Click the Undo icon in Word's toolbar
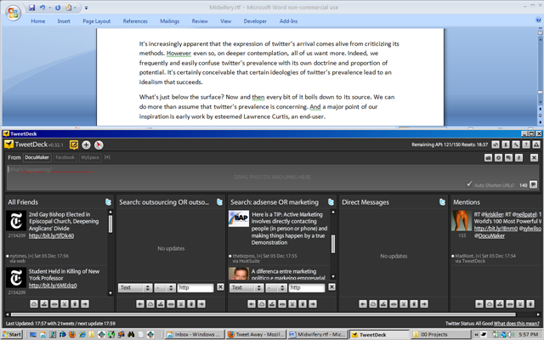Image resolution: width=544 pixels, height=340 pixels. pos(42,8)
